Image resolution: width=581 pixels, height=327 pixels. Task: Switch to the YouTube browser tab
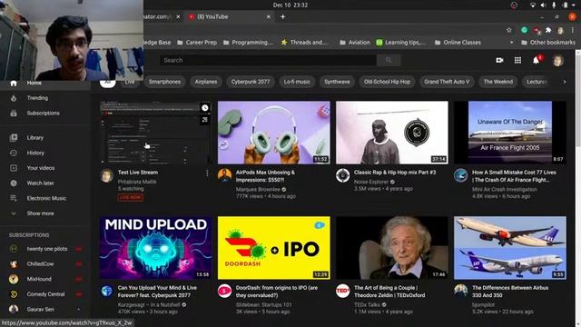click(x=230, y=16)
